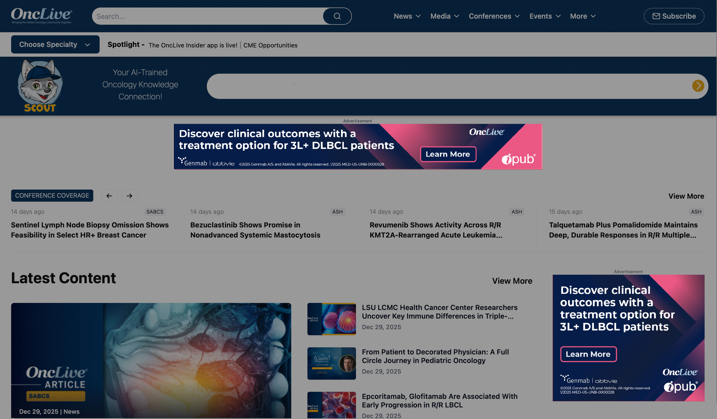The height and width of the screenshot is (419, 717).
Task: Open the News dropdown menu
Action: (406, 16)
